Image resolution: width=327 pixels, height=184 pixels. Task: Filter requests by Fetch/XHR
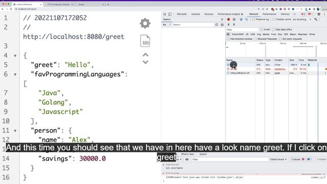(x=238, y=34)
